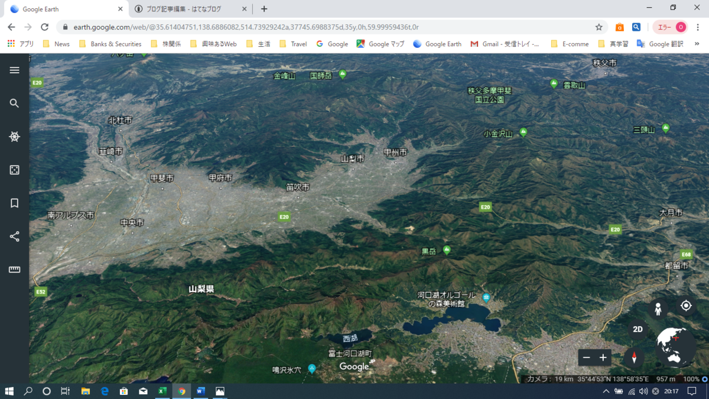
Task: Bookmark this page with the star
Action: coord(599,27)
